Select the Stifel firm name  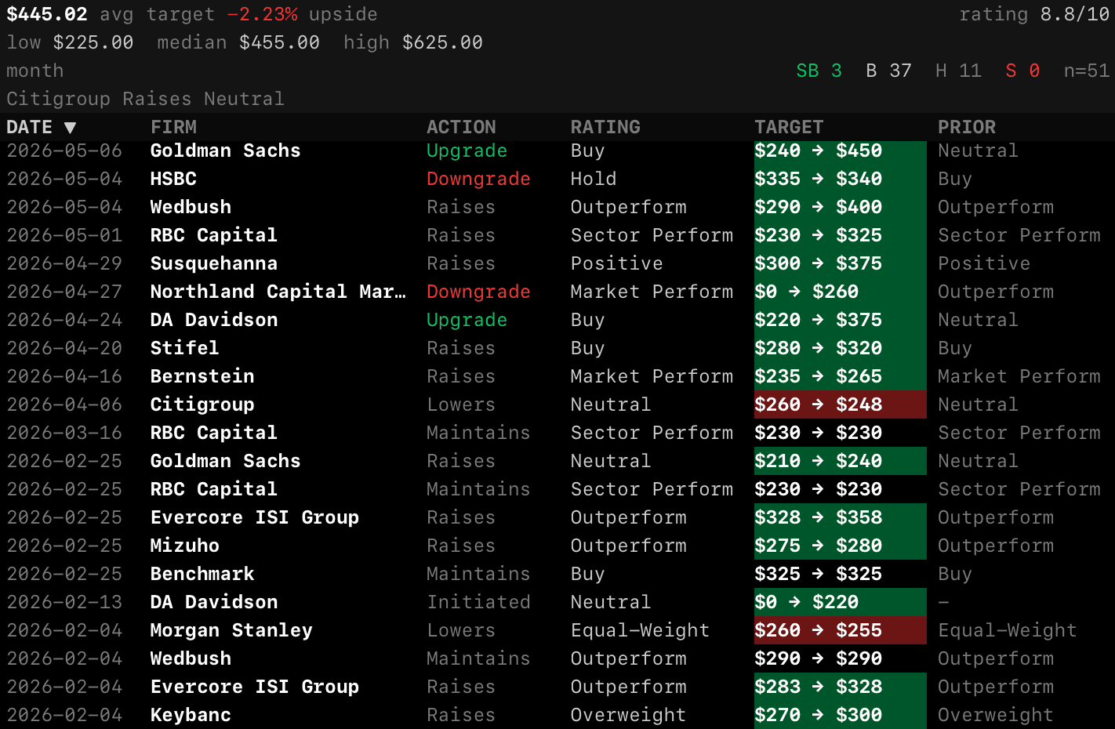[x=185, y=348]
